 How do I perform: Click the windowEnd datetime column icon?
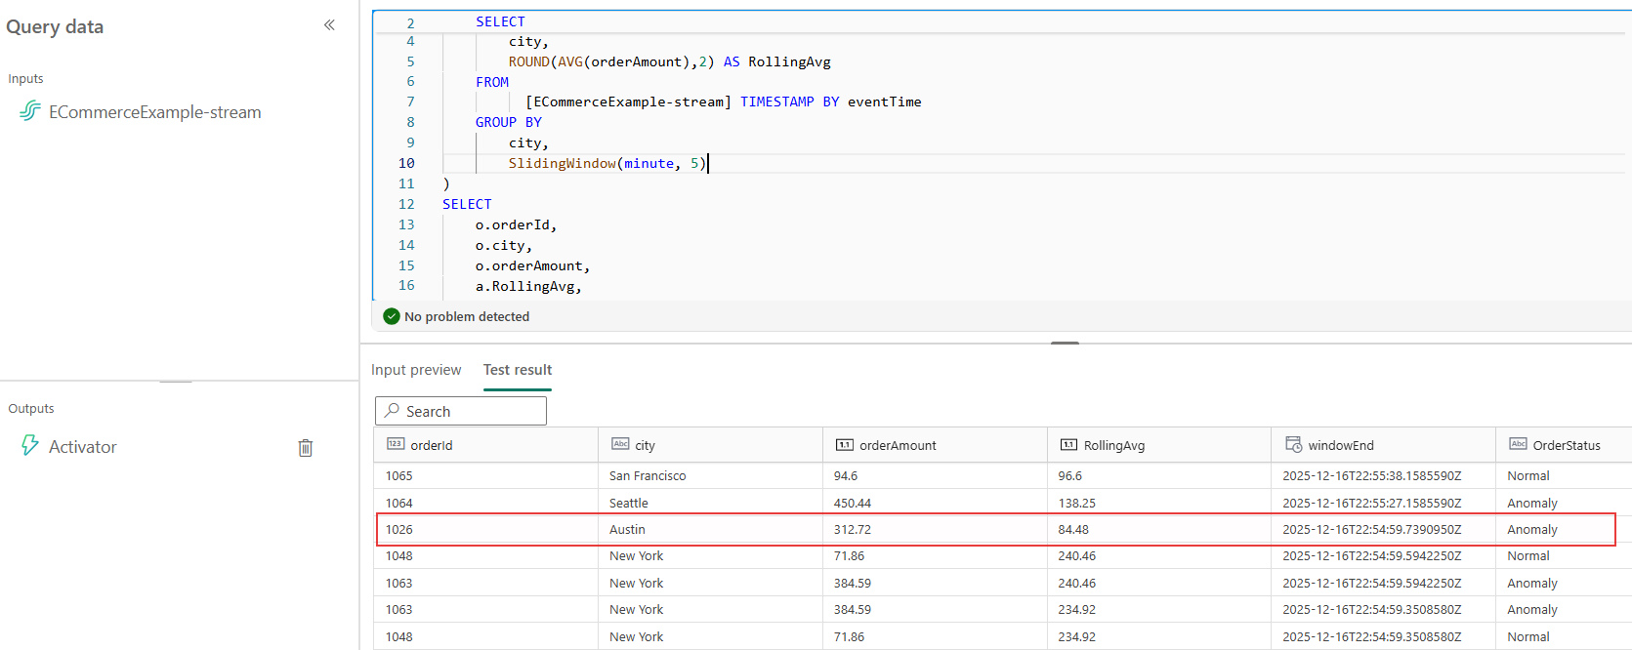(1293, 444)
